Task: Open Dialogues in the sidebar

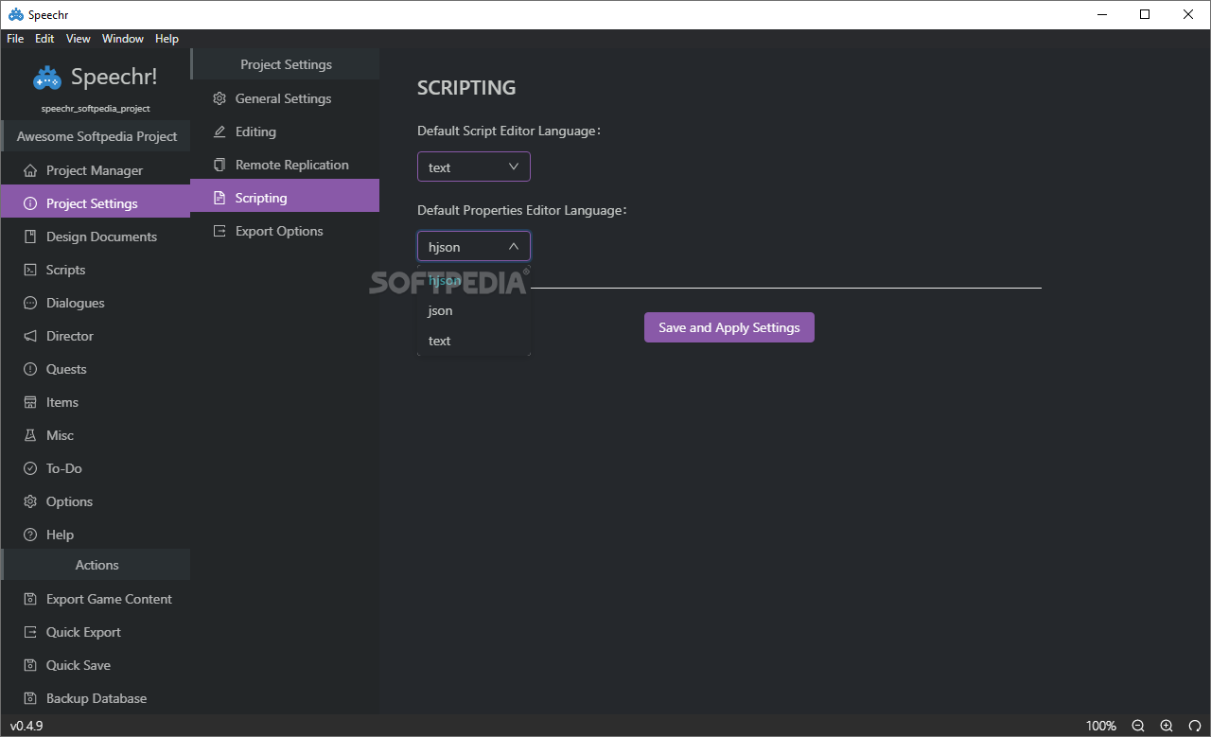Action: tap(96, 303)
